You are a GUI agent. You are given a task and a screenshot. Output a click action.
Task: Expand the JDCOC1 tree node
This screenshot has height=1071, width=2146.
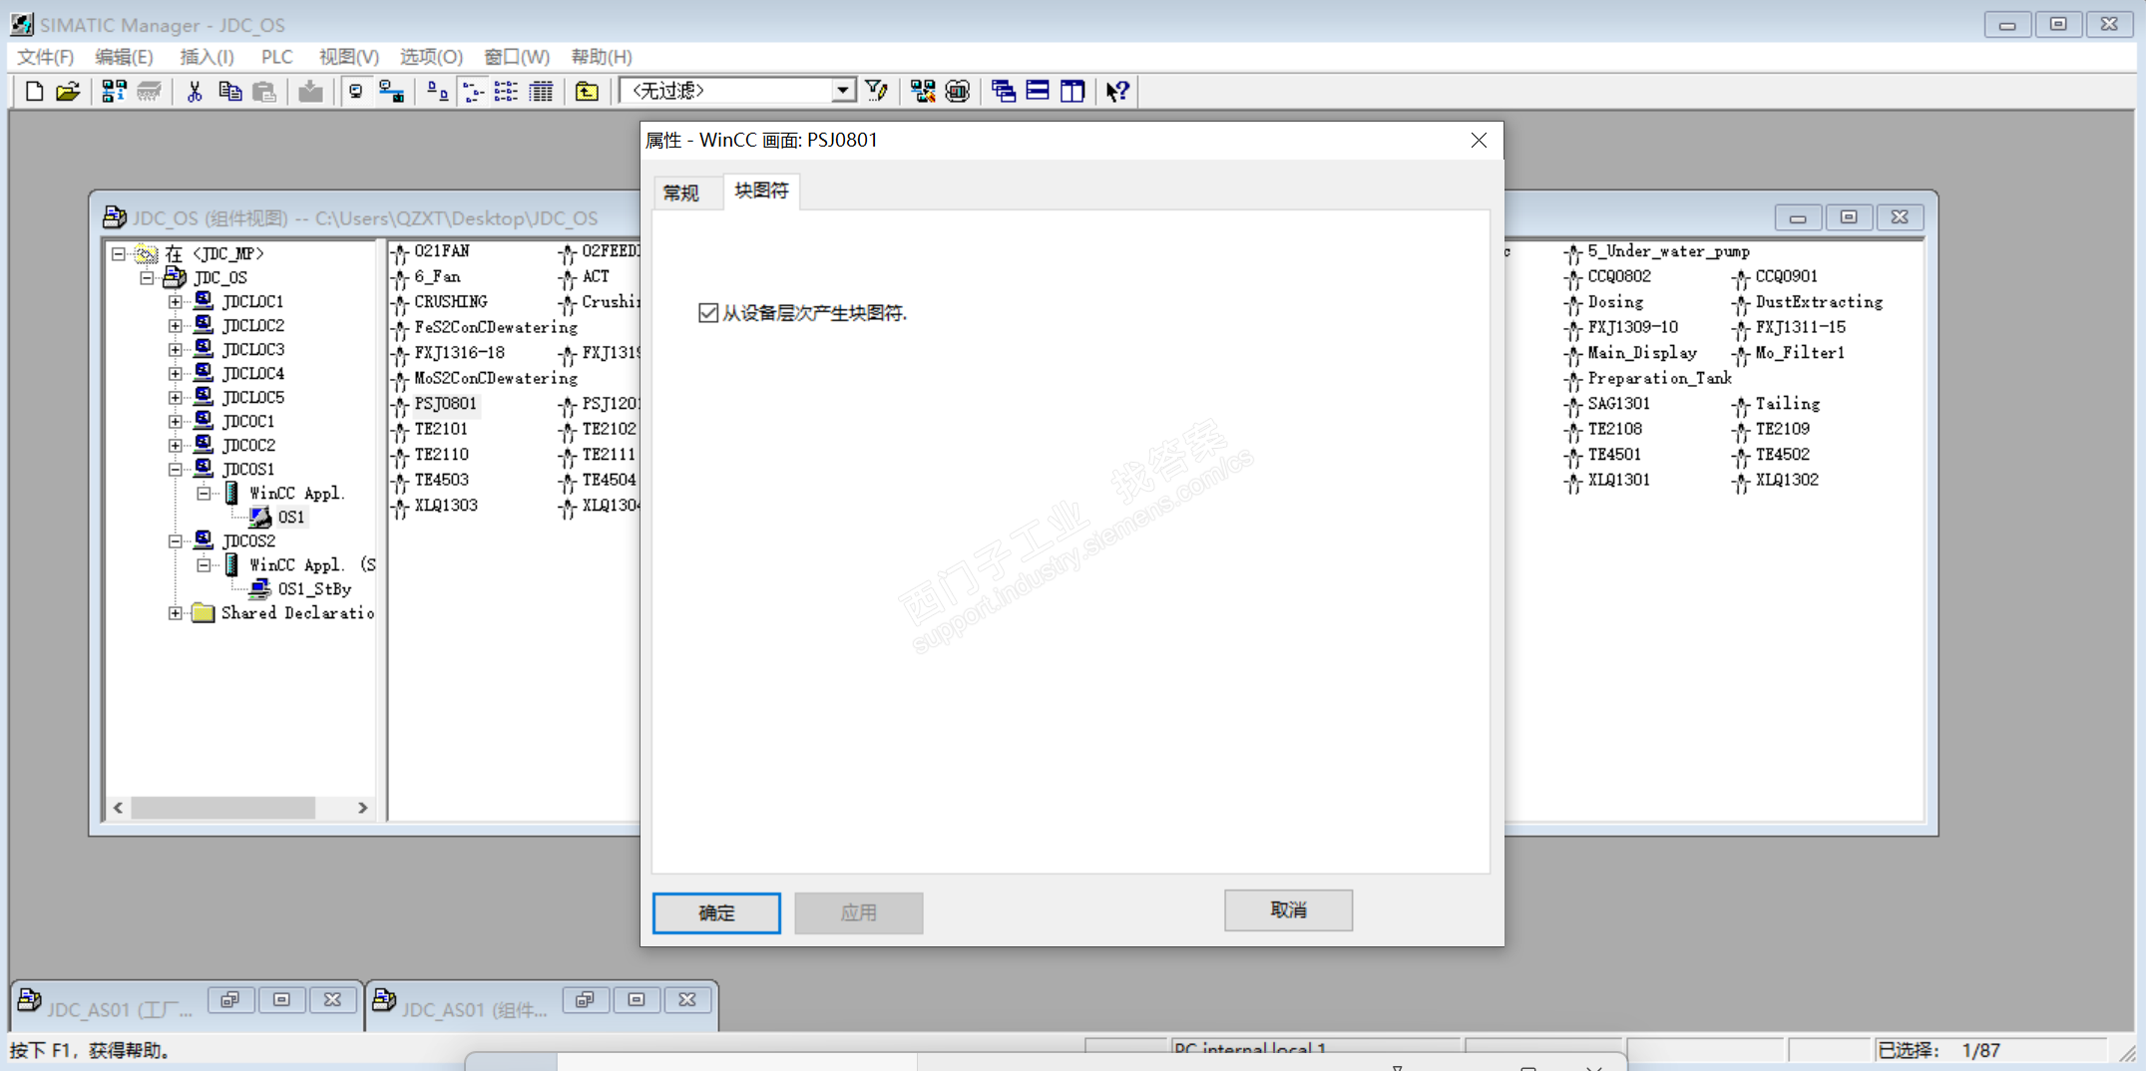pyautogui.click(x=176, y=421)
